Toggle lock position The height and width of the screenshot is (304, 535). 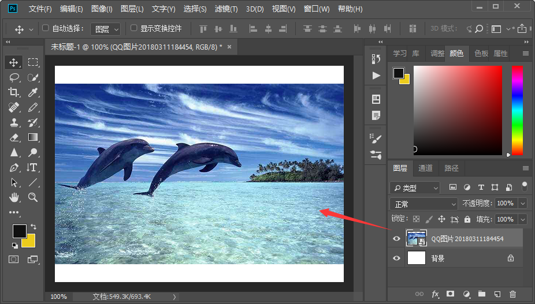pos(441,219)
